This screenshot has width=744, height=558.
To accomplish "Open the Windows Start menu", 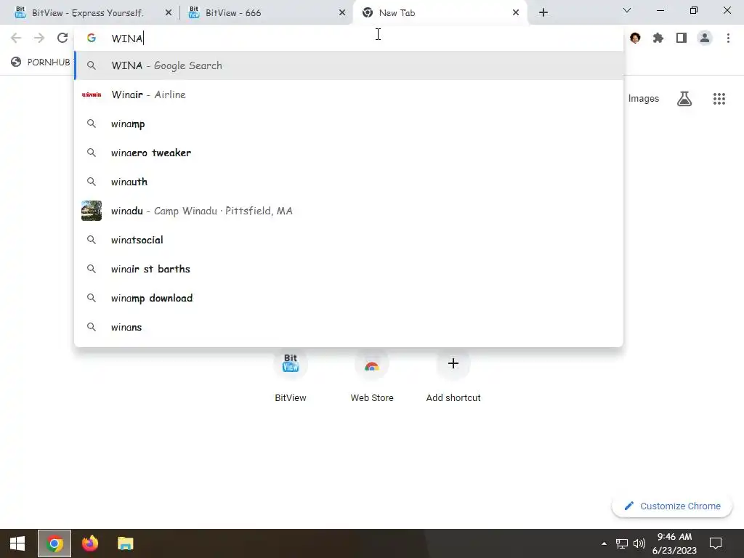I will (x=17, y=543).
